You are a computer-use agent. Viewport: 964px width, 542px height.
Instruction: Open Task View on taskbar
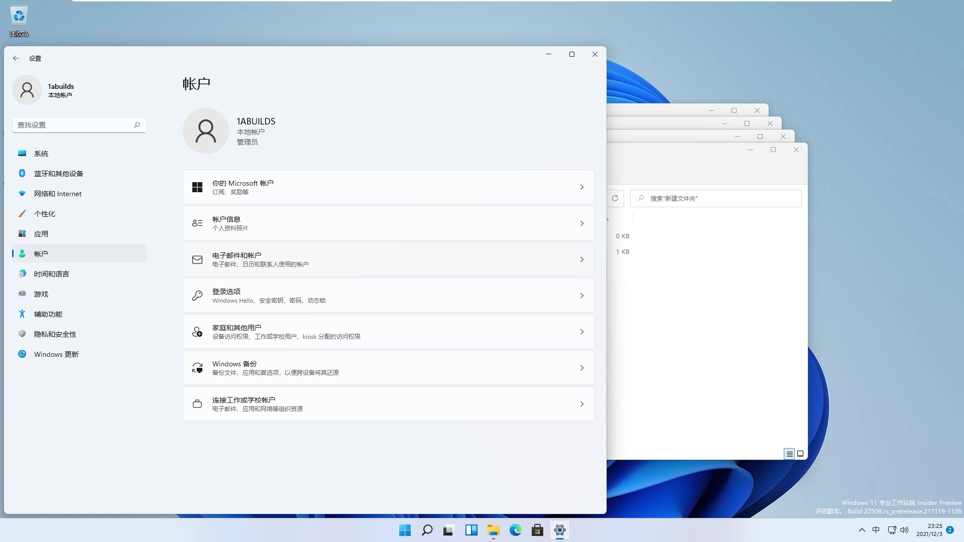tap(449, 530)
